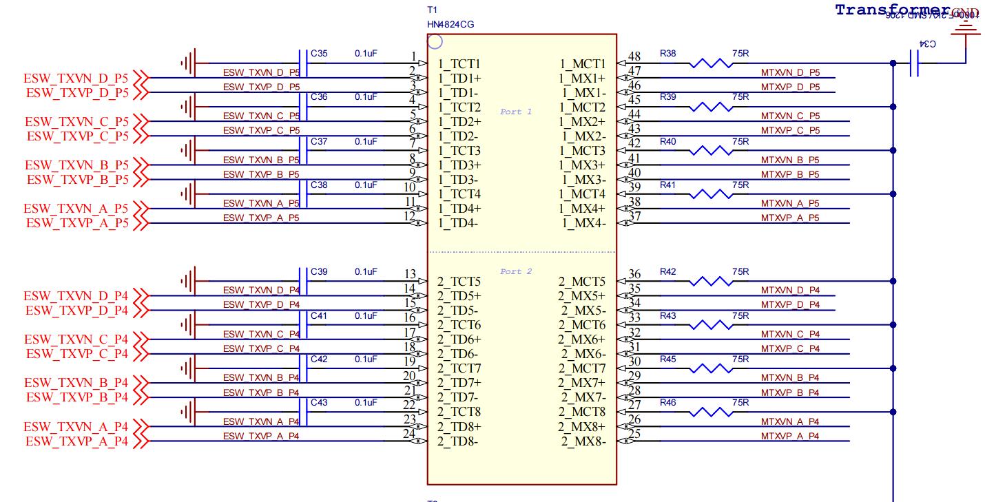The width and height of the screenshot is (985, 502).
Task: Click the C35 capacitor symbol
Action: 303,63
